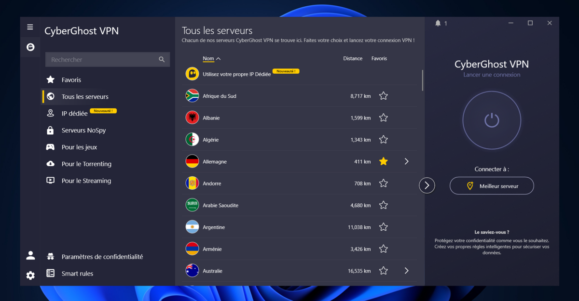The height and width of the screenshot is (301, 579).
Task: Expand Allemagne server list chevron
Action: click(407, 161)
